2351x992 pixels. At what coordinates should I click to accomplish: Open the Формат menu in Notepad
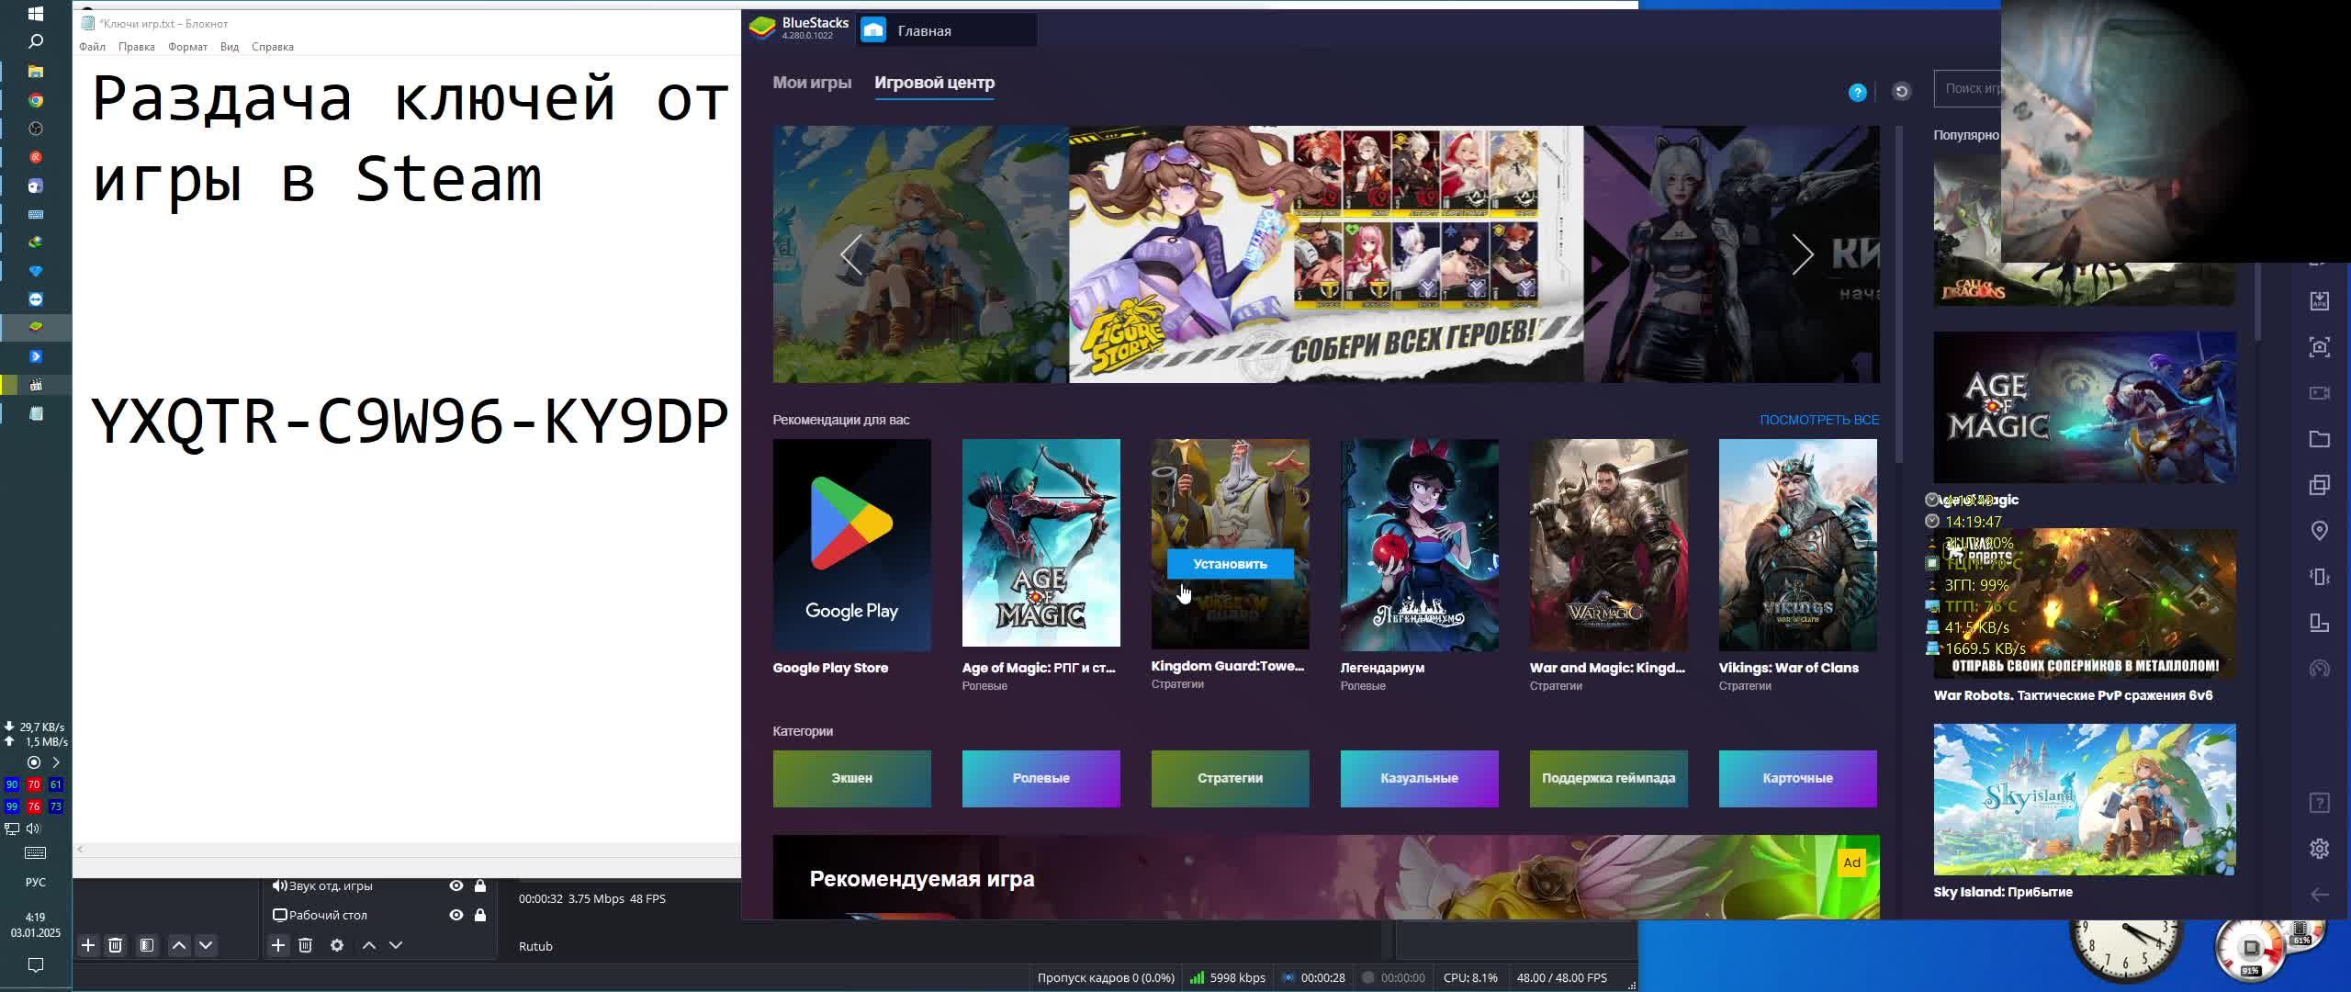pyautogui.click(x=187, y=47)
